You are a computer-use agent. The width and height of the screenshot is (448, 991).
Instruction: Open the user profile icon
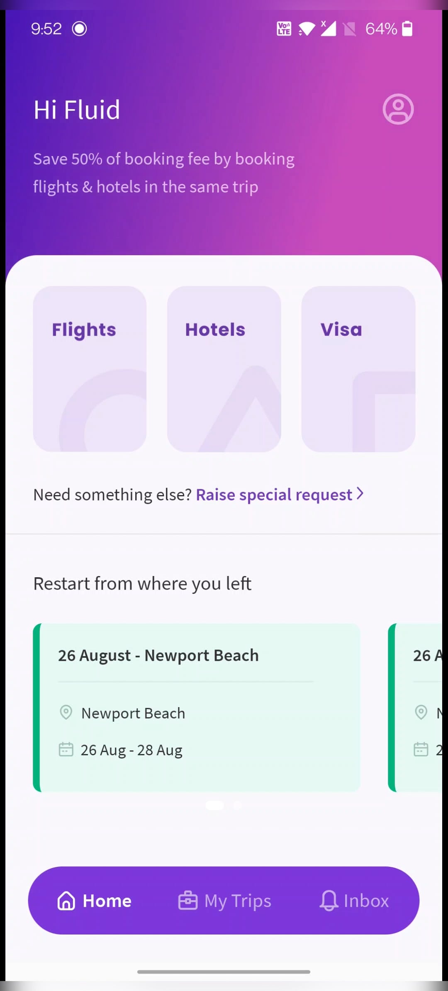click(x=398, y=110)
